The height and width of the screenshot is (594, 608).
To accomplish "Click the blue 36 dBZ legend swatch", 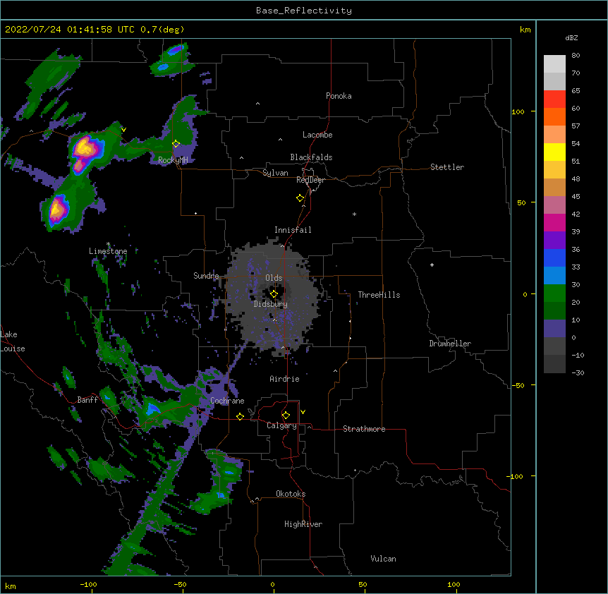I will pyautogui.click(x=554, y=257).
